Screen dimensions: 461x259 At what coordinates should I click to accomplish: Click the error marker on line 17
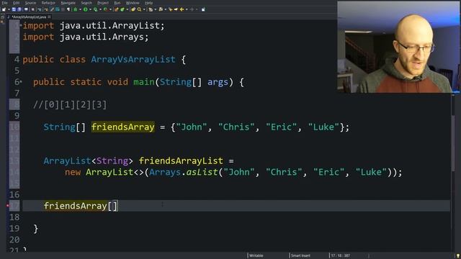click(x=8, y=206)
